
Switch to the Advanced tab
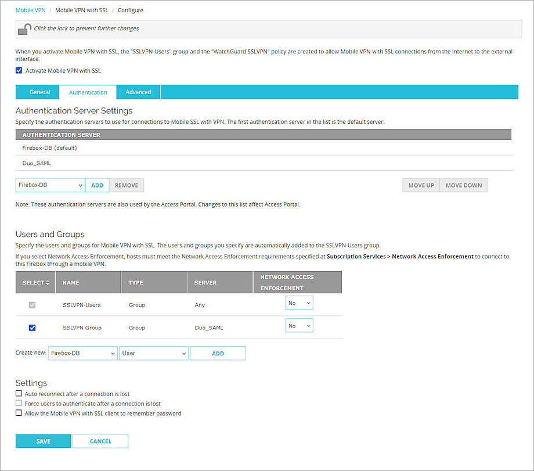pyautogui.click(x=138, y=92)
